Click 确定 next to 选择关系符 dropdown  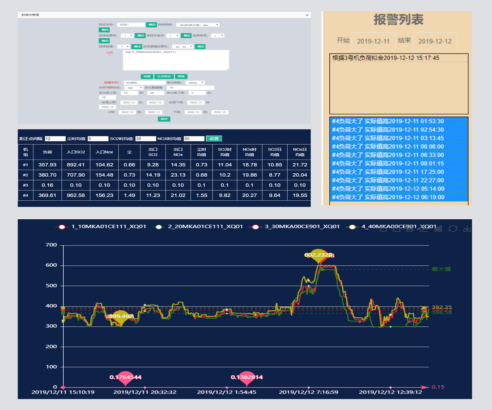186,36
